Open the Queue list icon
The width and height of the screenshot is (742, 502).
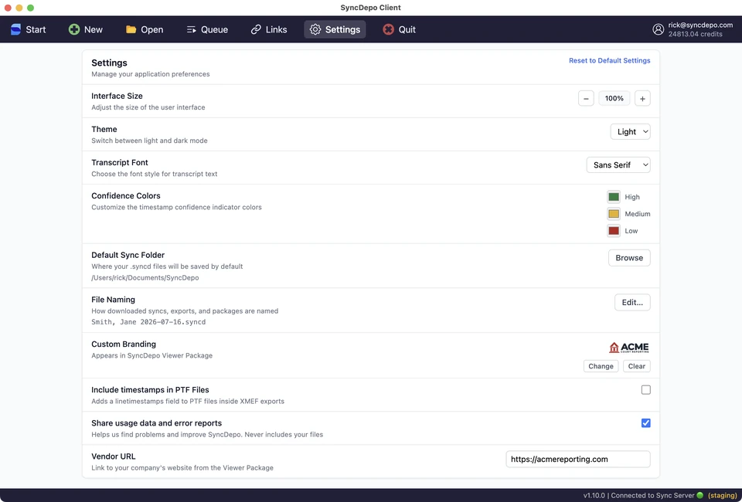click(x=191, y=29)
